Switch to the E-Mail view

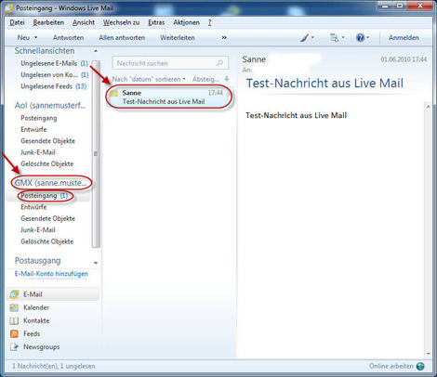coord(53,294)
